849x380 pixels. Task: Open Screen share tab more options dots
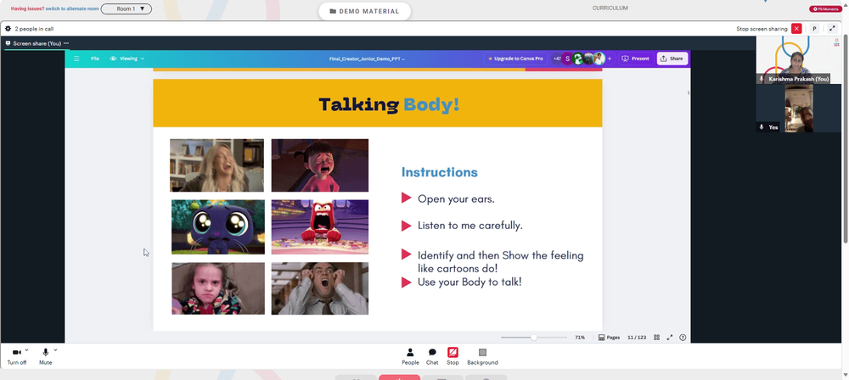point(66,43)
